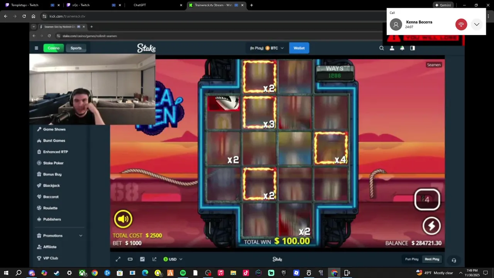Open Microsoft Edge from taskbar
Screen dimensions: 494x278
(x=145, y=273)
